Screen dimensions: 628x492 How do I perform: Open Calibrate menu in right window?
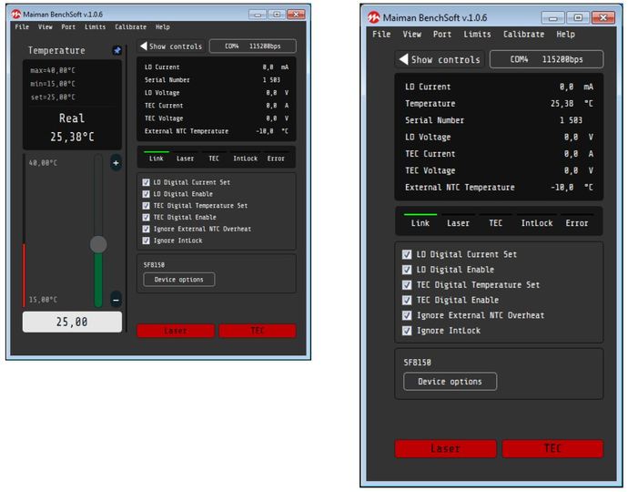pos(524,34)
